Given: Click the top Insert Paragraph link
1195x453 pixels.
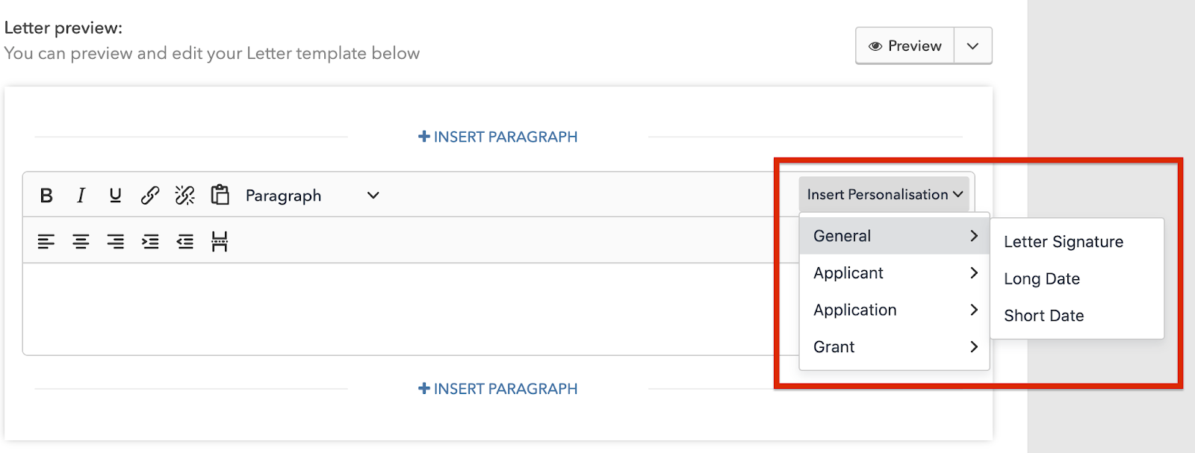Looking at the screenshot, I should (x=498, y=137).
